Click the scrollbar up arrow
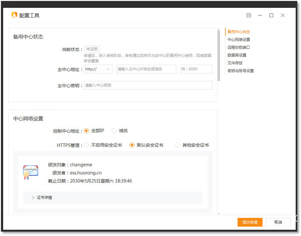 [219, 29]
